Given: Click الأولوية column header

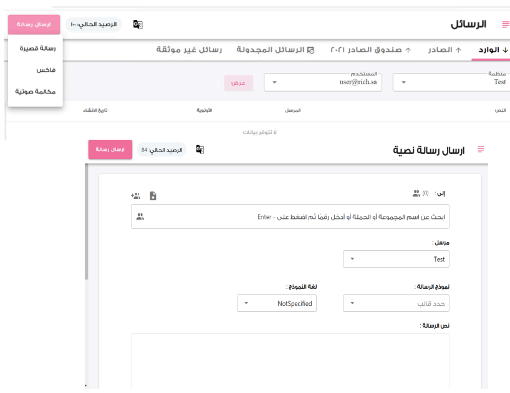Looking at the screenshot, I should pos(204,110).
